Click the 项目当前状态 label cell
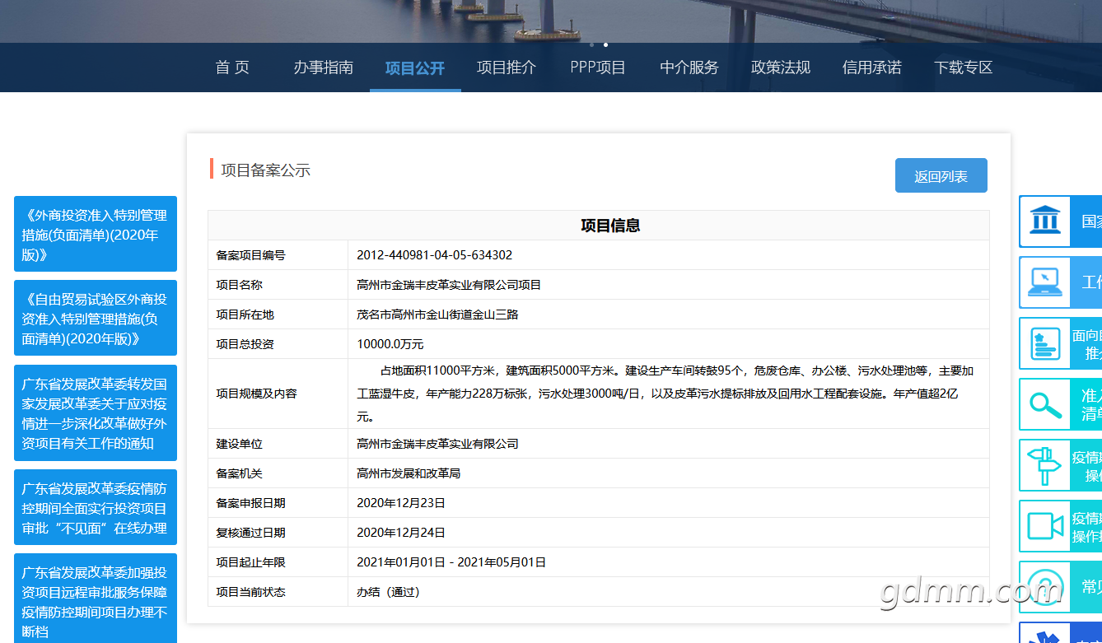This screenshot has width=1102, height=643. pyautogui.click(x=278, y=592)
